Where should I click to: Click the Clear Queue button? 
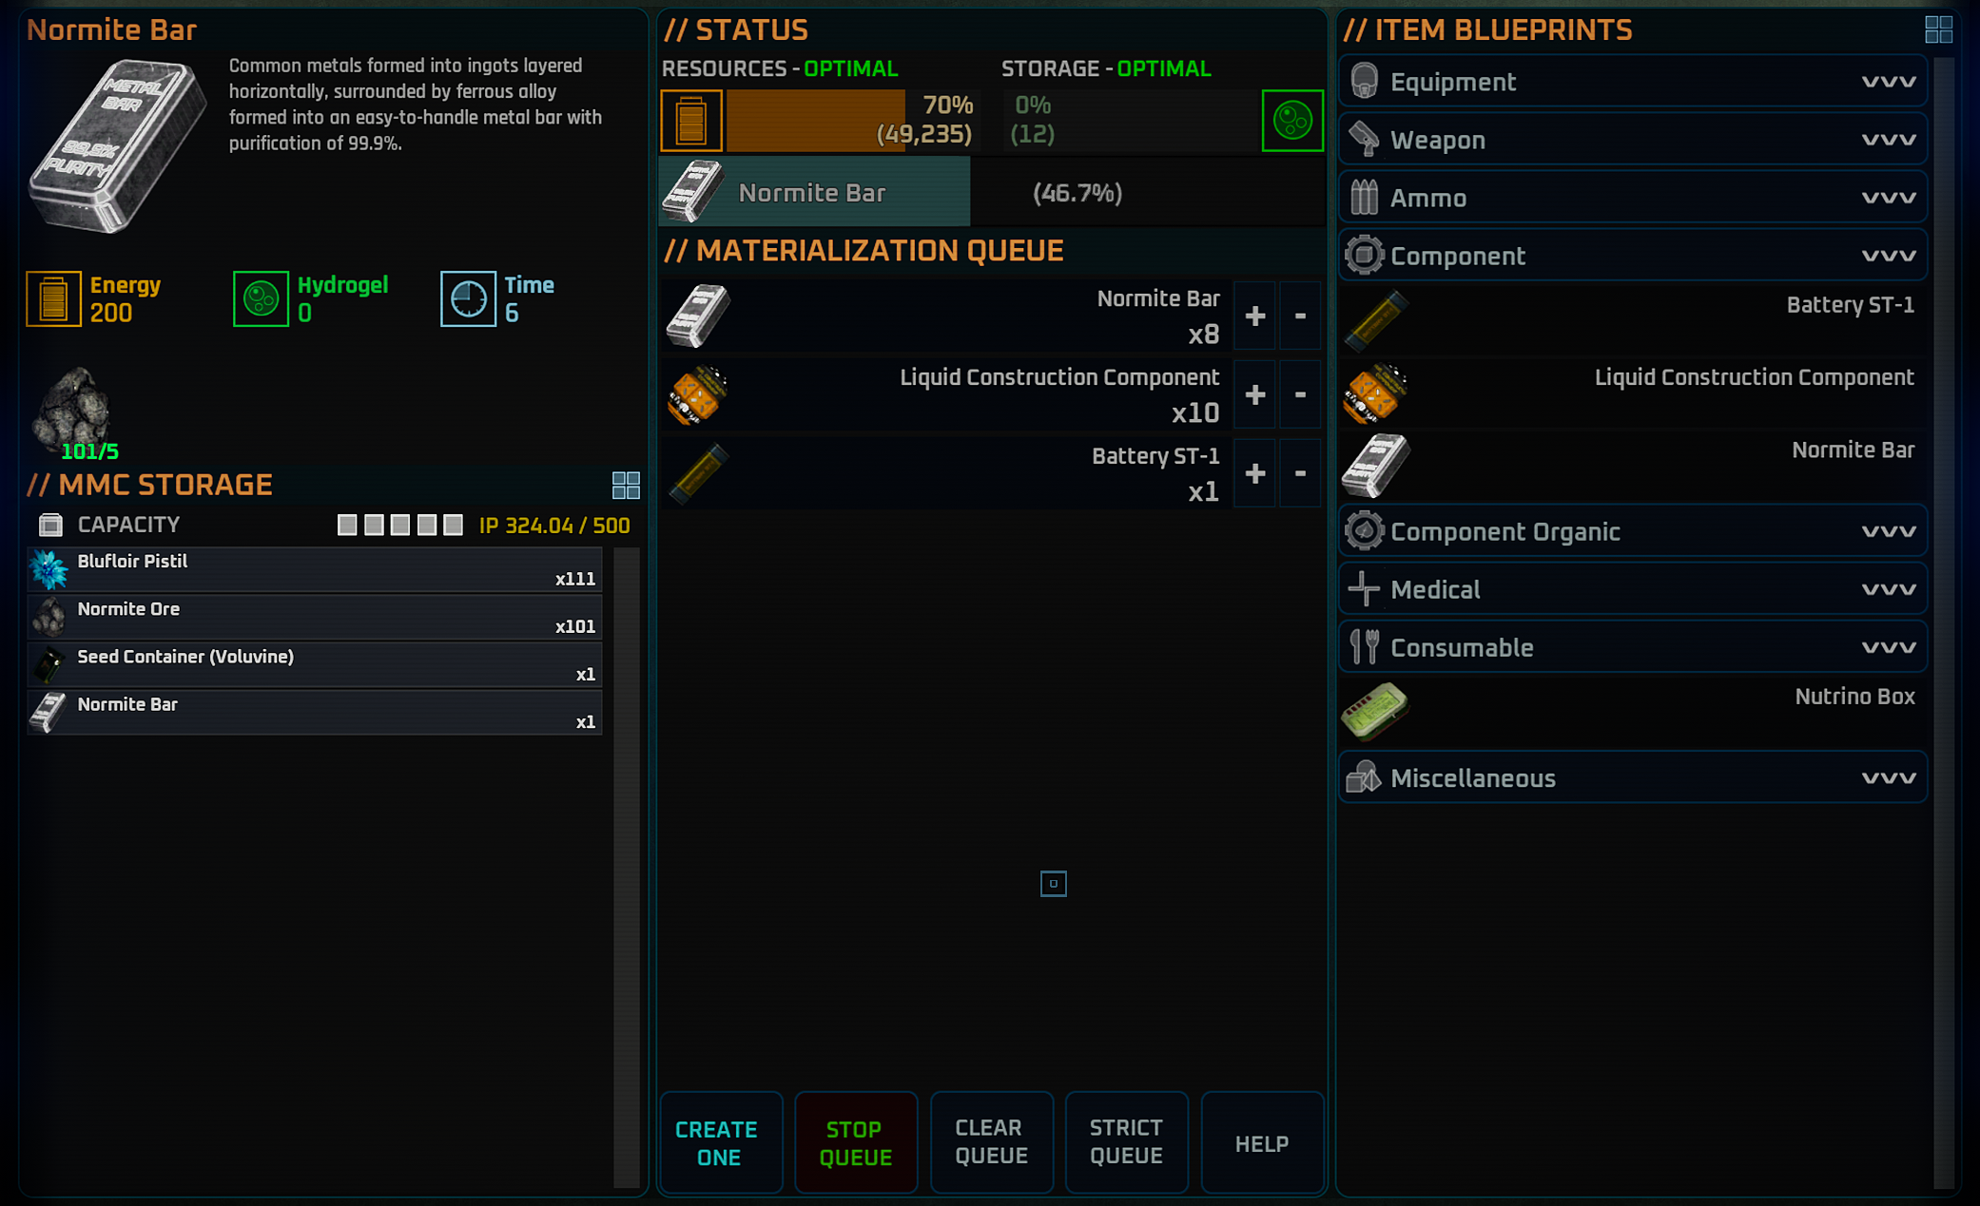[992, 1141]
